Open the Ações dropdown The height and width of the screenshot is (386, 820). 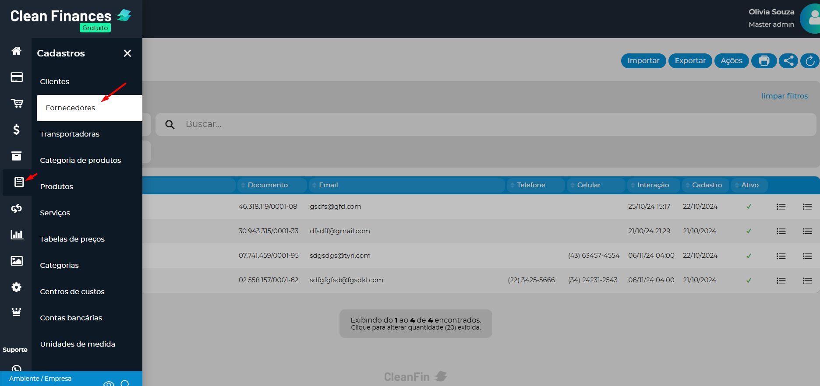click(731, 61)
